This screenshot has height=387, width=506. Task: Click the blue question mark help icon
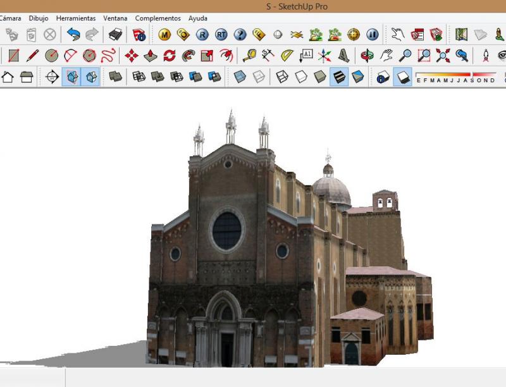click(240, 35)
